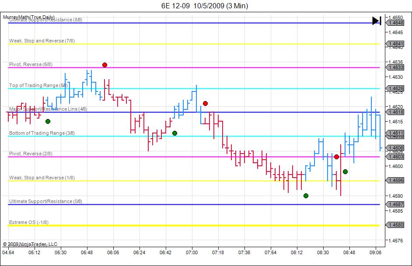Click Weak, Stop and Reverse (1/8) label
Image resolution: width=412 pixels, height=266 pixels.
tap(42, 178)
